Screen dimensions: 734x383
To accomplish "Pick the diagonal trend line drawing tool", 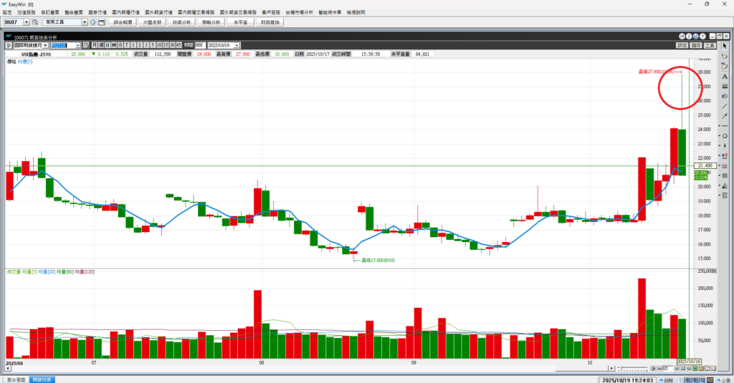I will point(725,106).
